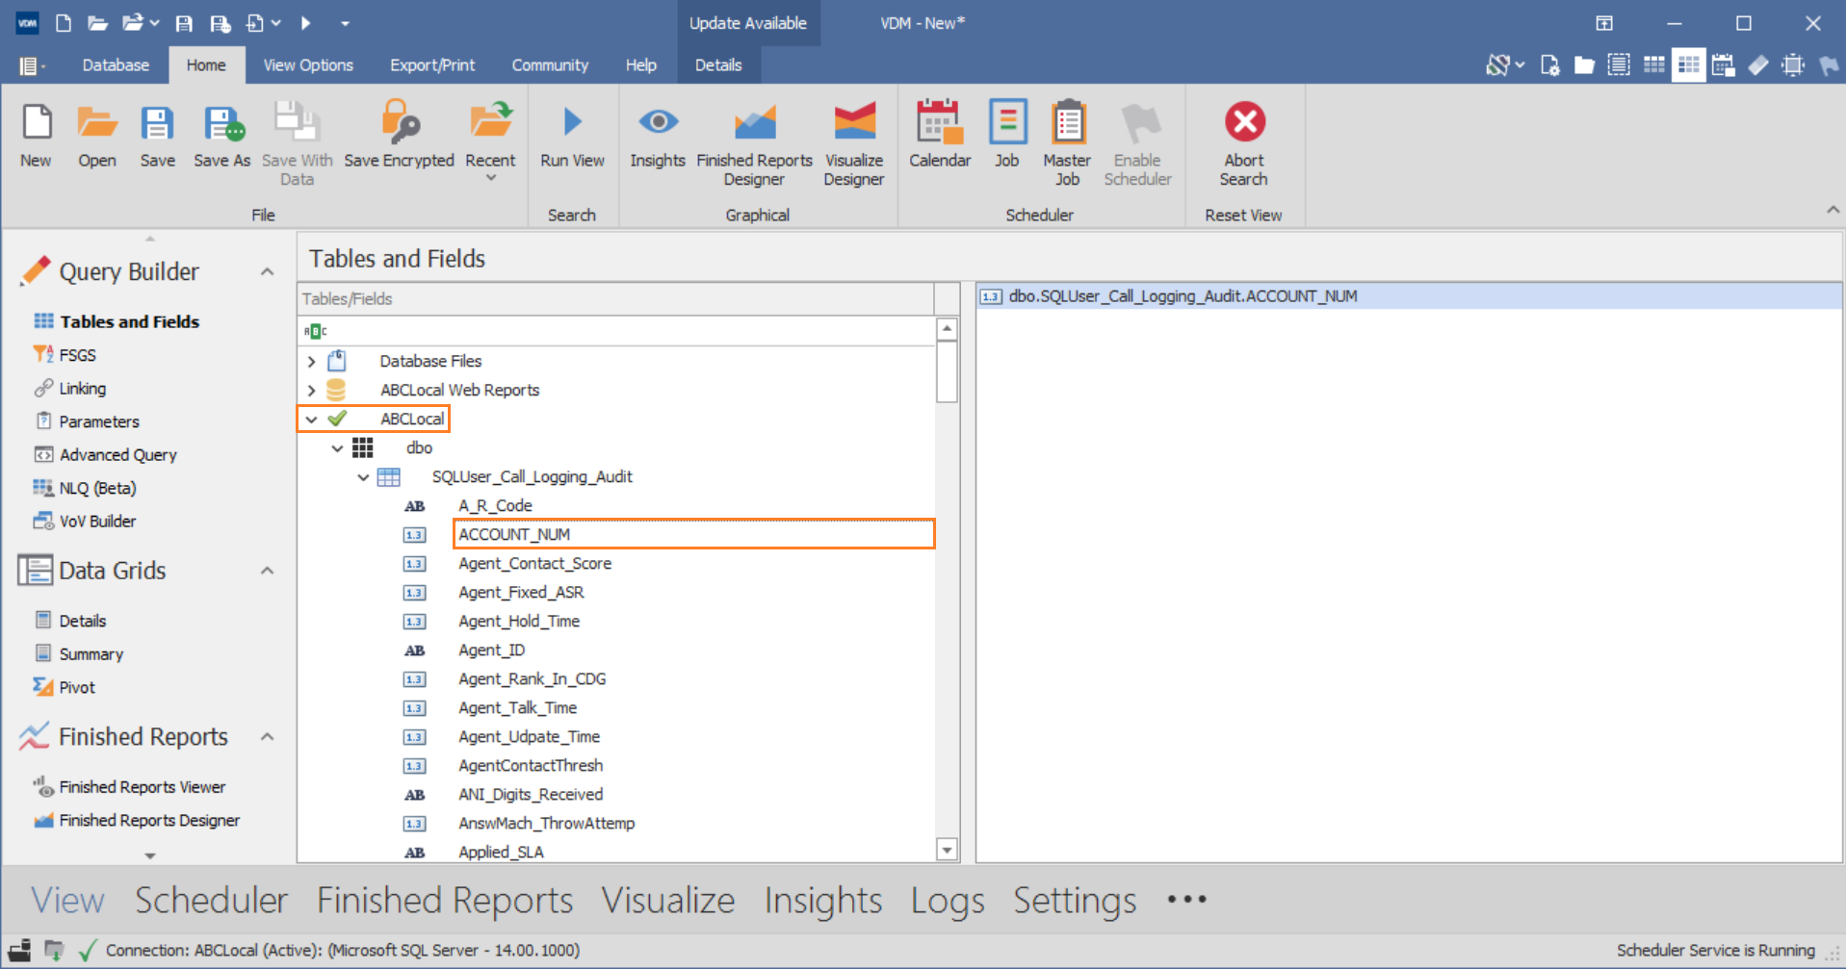1846x969 pixels.
Task: Select the ACCOUNT_NUM field
Action: click(x=693, y=534)
